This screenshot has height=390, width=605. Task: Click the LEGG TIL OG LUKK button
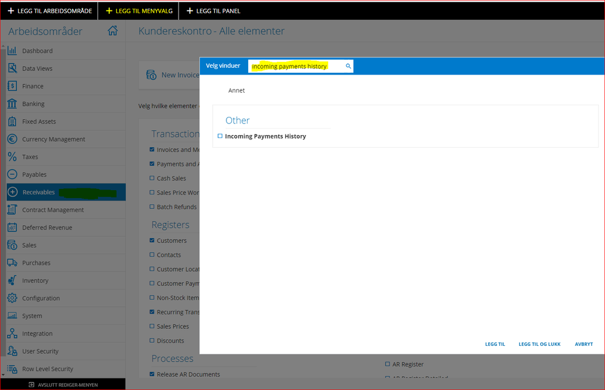[540, 344]
